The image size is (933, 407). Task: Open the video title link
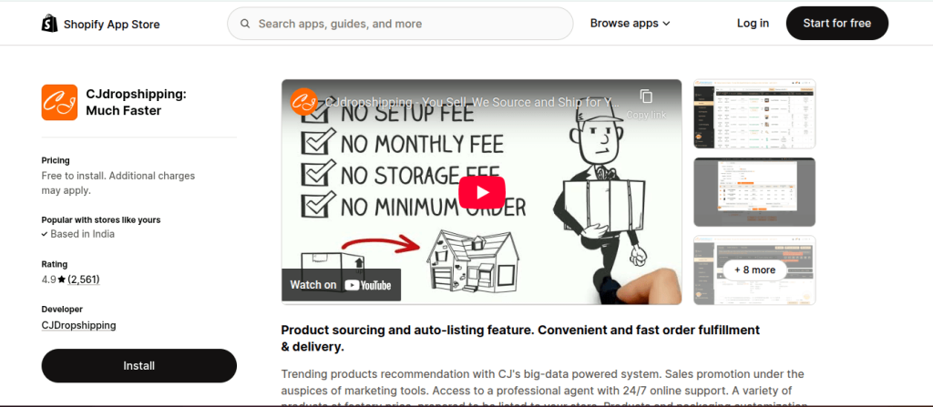pos(473,102)
